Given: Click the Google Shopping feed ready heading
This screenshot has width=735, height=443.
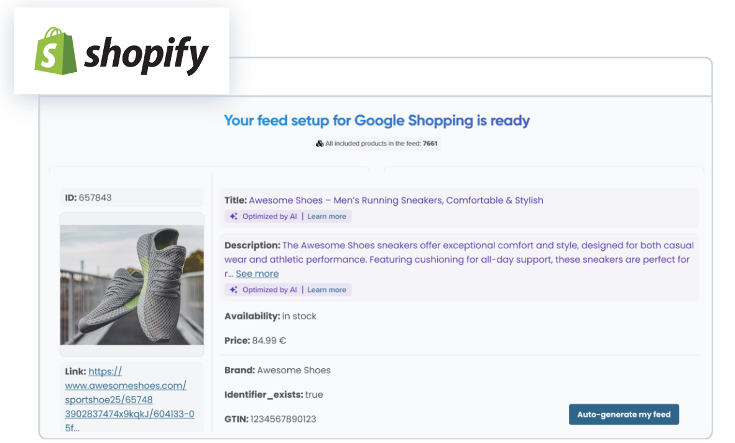Looking at the screenshot, I should (x=376, y=120).
